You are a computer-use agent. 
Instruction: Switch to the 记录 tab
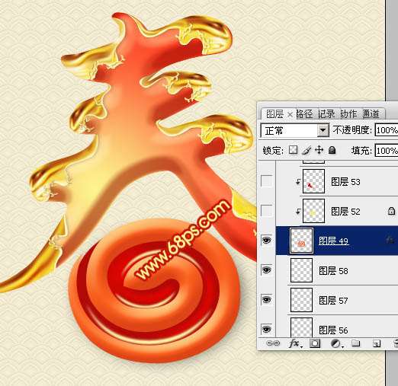coord(326,114)
